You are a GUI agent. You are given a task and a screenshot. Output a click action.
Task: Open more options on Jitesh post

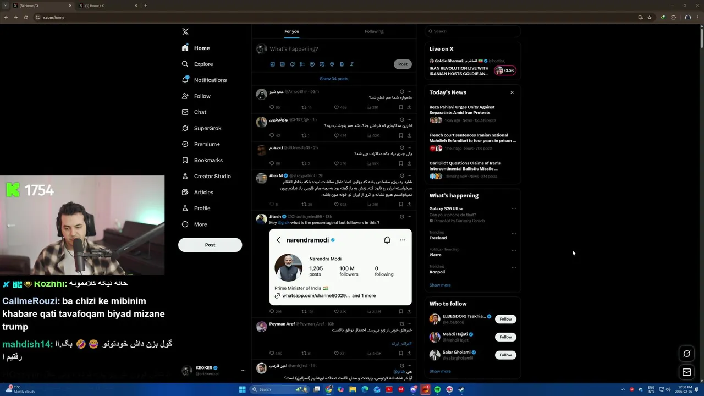(x=409, y=217)
